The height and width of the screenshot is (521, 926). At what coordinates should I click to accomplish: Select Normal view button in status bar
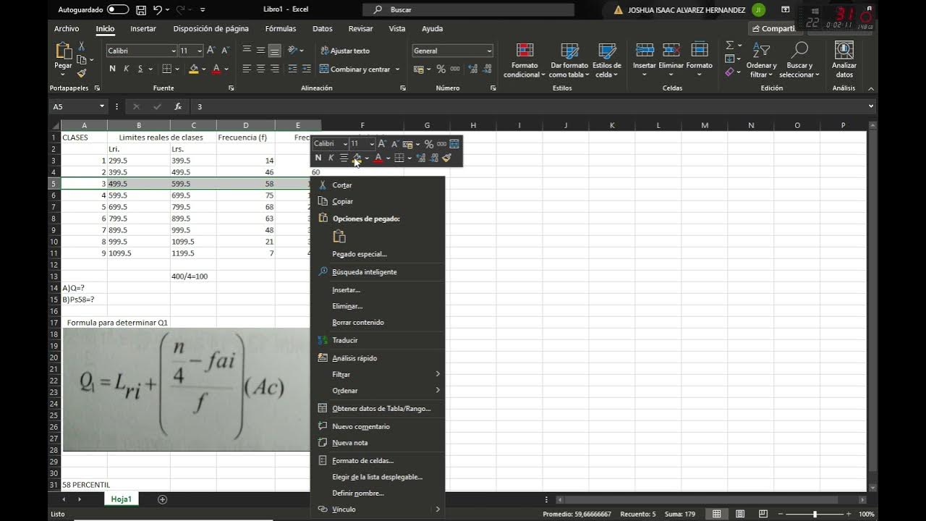(x=716, y=514)
